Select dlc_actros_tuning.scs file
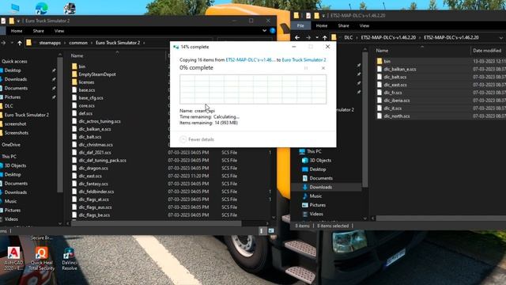This screenshot has width=506, height=285. click(100, 121)
